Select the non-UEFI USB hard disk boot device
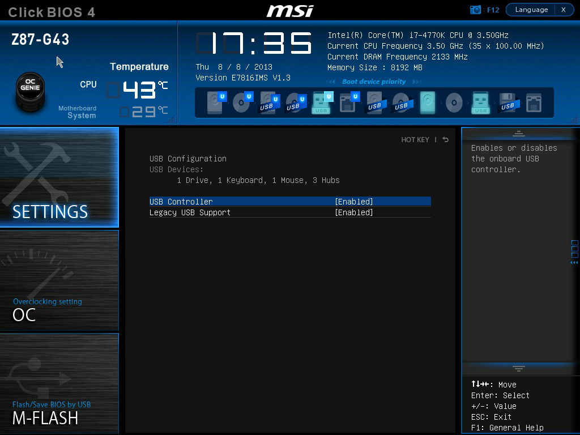The height and width of the screenshot is (435, 580). click(x=376, y=103)
